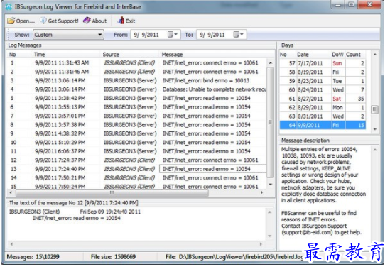Click message text pane scroll up arrow
The image size is (390, 274).
(x=270, y=212)
